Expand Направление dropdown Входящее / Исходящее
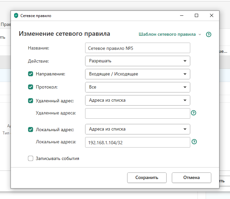 137,74
